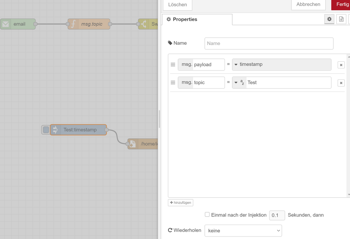Open the node description document icon
The height and width of the screenshot is (239, 350).
pos(341,19)
